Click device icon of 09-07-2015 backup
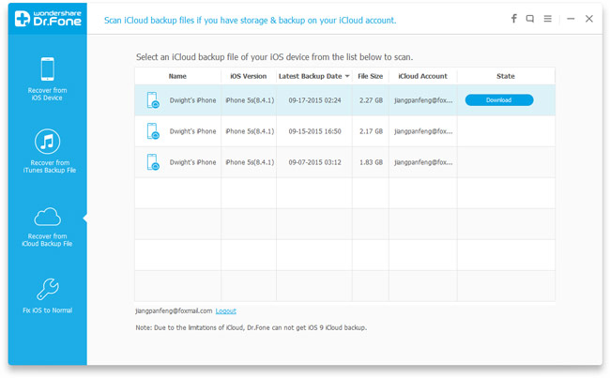 pyautogui.click(x=153, y=162)
